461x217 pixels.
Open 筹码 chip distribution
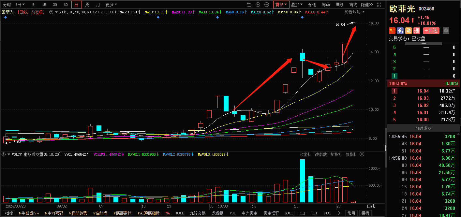pyautogui.click(x=326, y=5)
